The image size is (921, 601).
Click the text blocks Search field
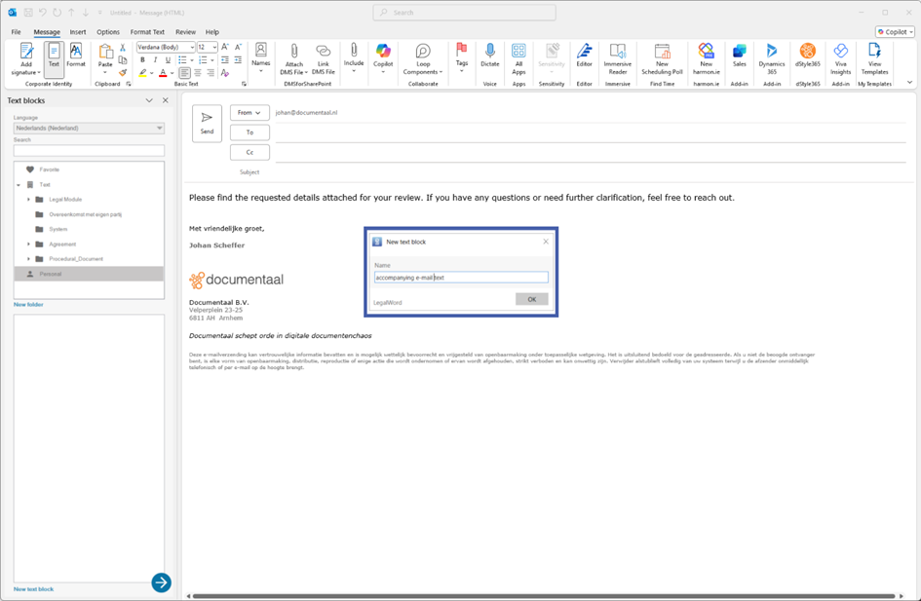click(89, 151)
